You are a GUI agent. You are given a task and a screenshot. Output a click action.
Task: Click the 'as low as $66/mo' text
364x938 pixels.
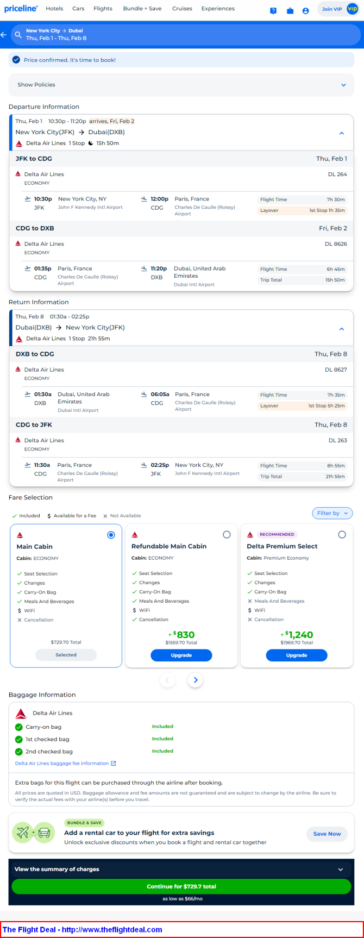coord(183,899)
